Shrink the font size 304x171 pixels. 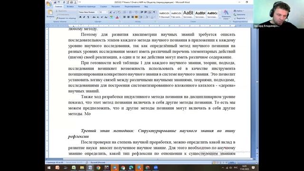(x=114, y=12)
